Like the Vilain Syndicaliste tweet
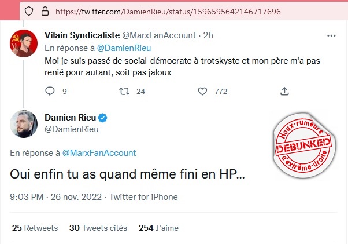The width and height of the screenshot is (348, 244). pos(202,90)
